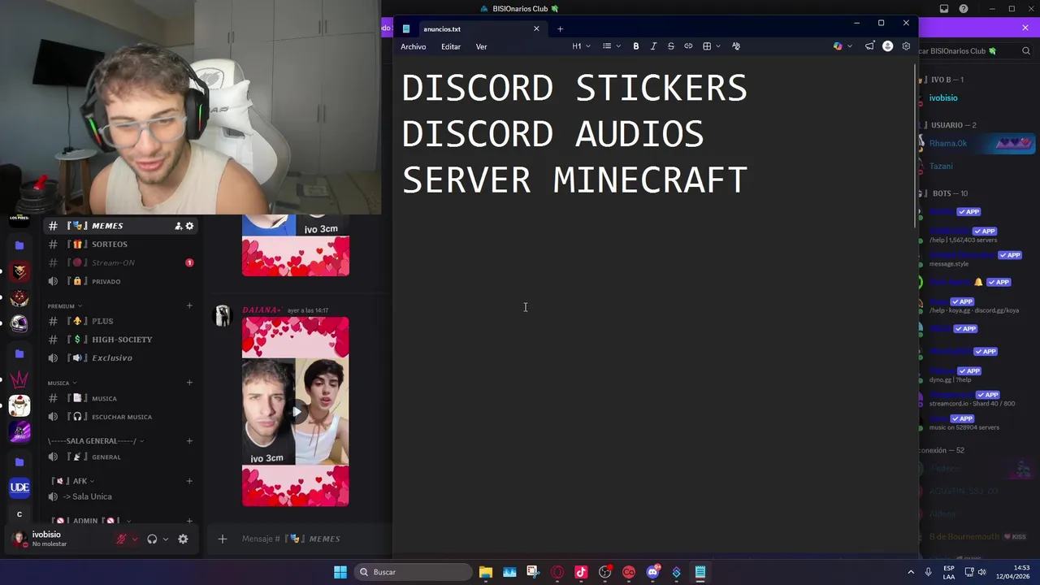Open the astronaut helmet server icon
Viewport: 1040px width, 585px height.
pyautogui.click(x=19, y=323)
